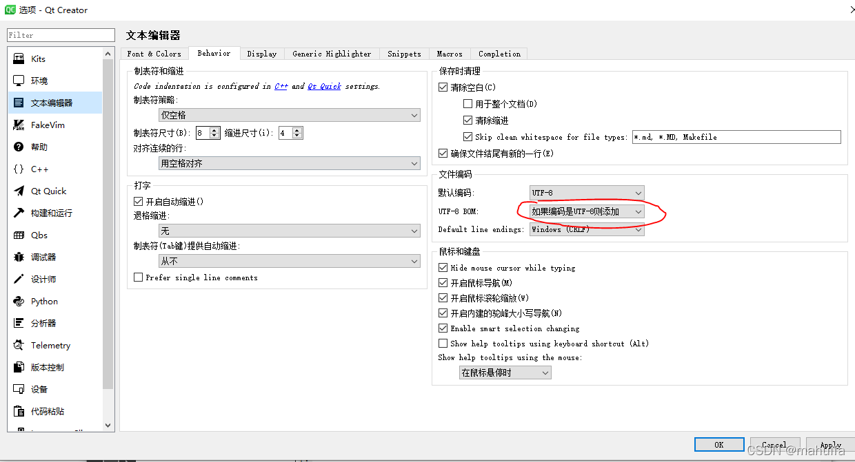The height and width of the screenshot is (462, 855).
Task: Enable 用于整个文档(D) checkbox
Action: click(468, 104)
